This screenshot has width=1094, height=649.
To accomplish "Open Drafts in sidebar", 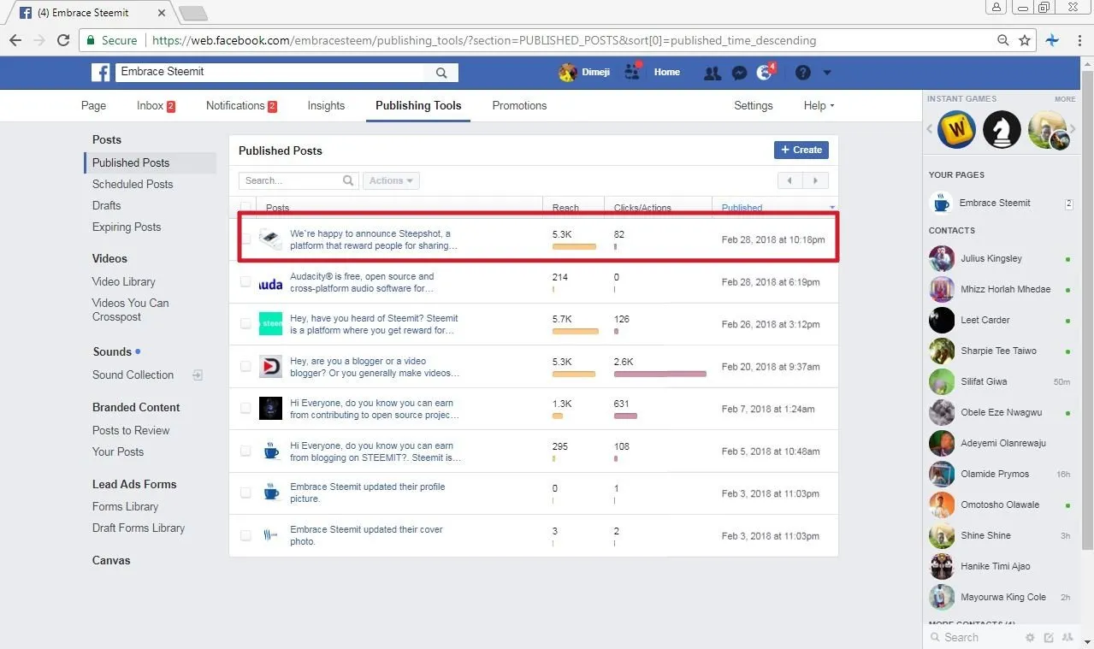I will coord(106,205).
